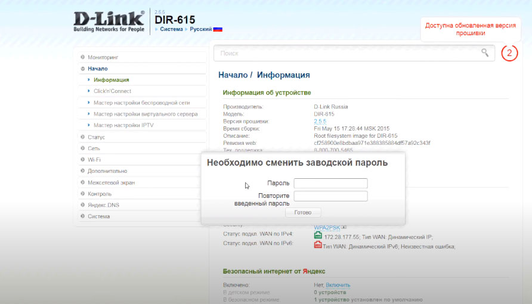Click the Безопасный интернет от Яндекс heading
The image size is (532, 304).
(x=274, y=271)
